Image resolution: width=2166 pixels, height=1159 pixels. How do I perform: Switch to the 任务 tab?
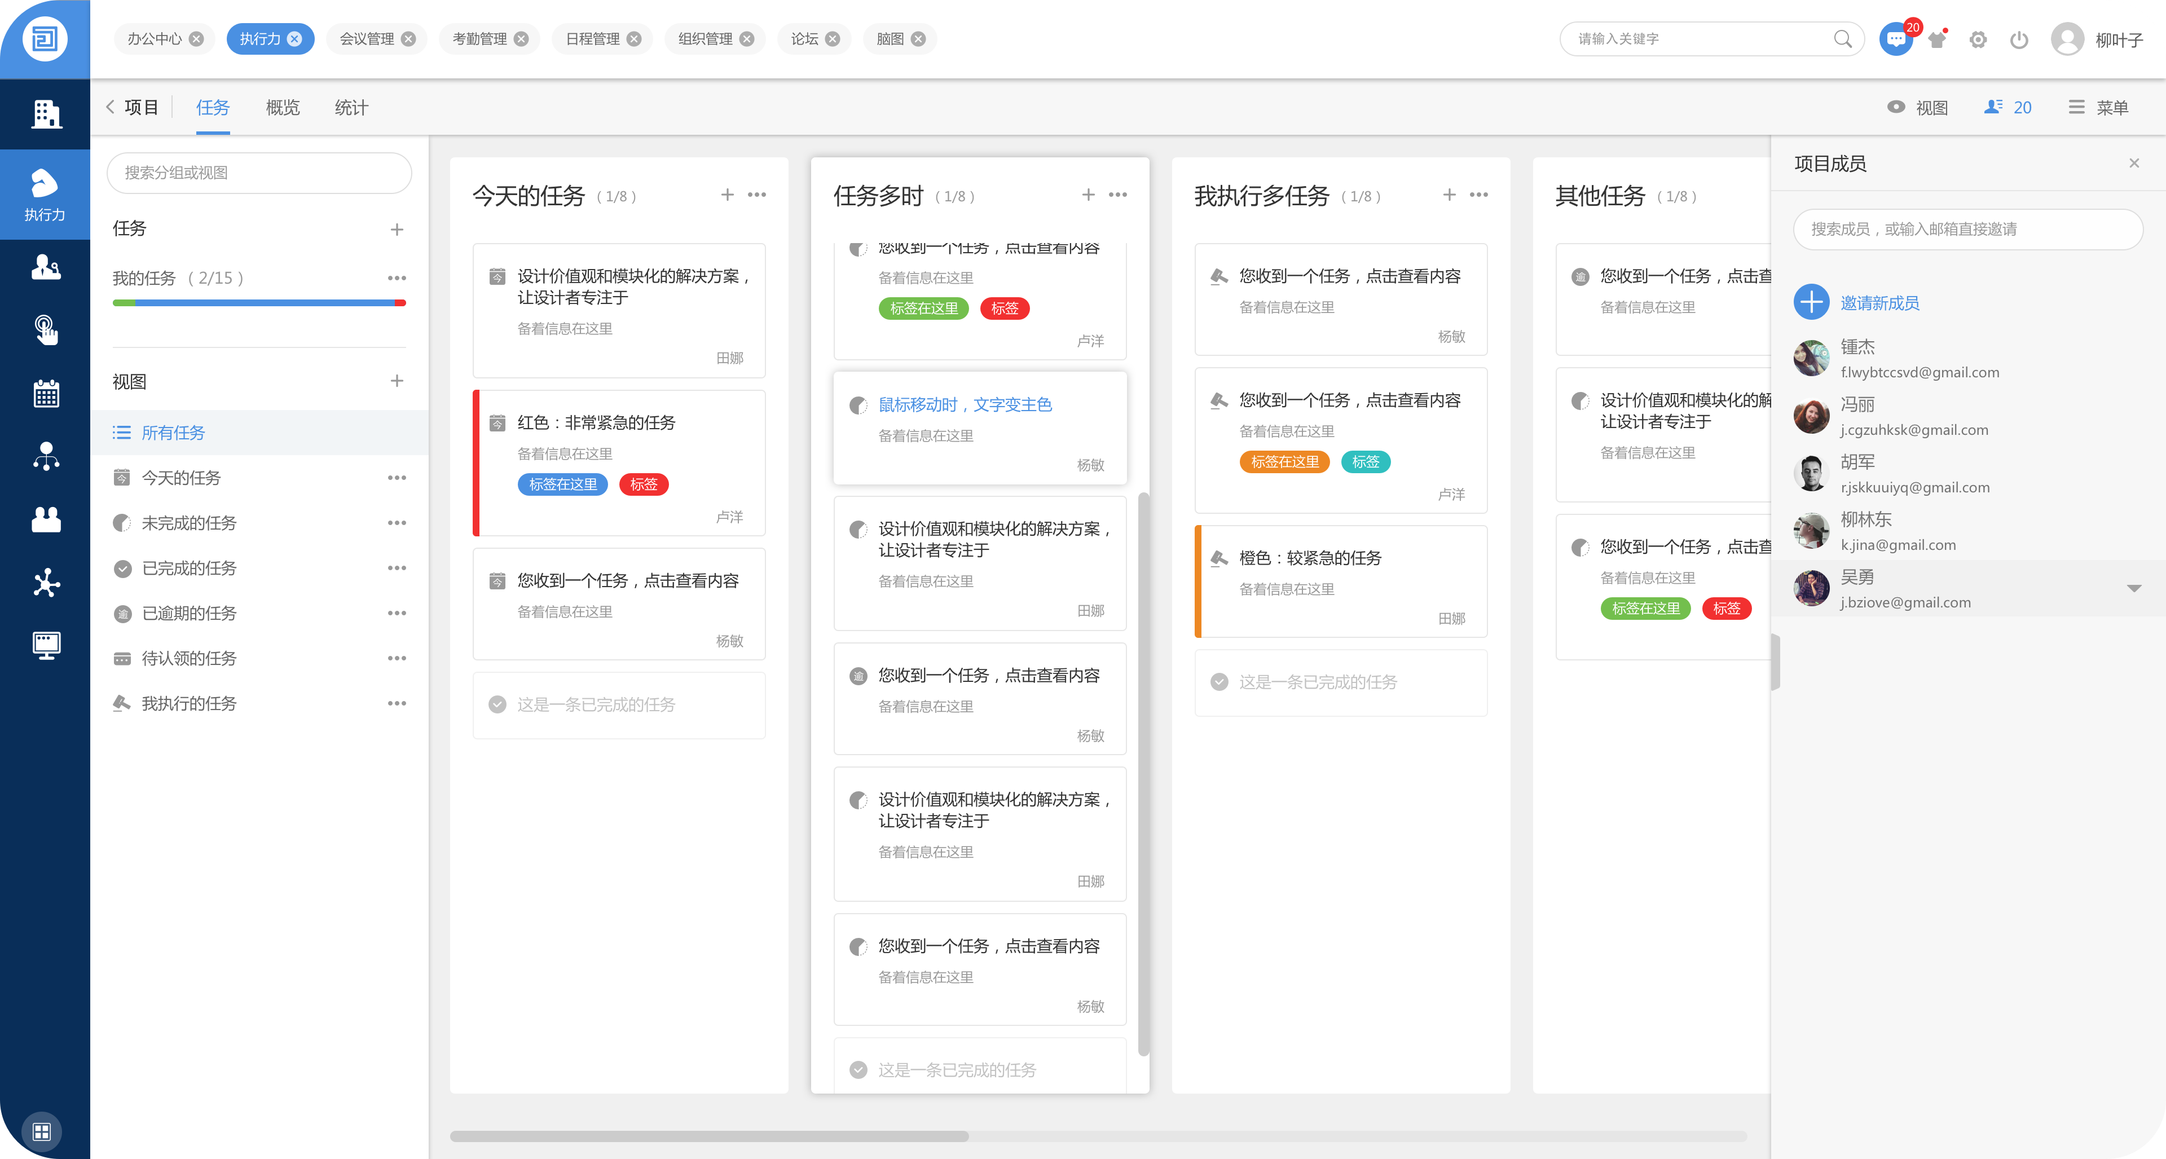(x=213, y=108)
